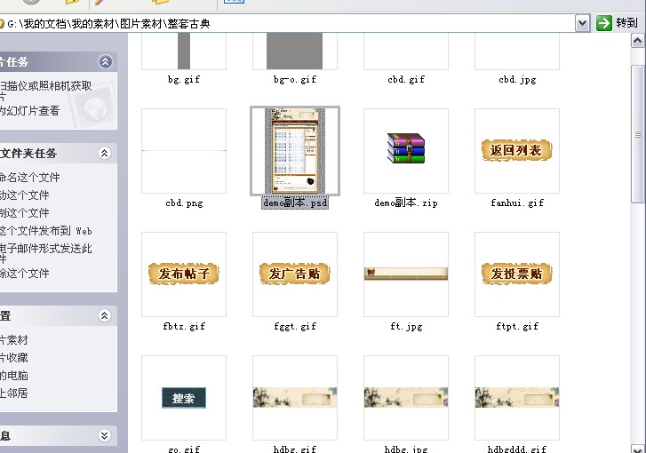Open 网上邻居 in other places
The width and height of the screenshot is (646, 453).
[14, 393]
